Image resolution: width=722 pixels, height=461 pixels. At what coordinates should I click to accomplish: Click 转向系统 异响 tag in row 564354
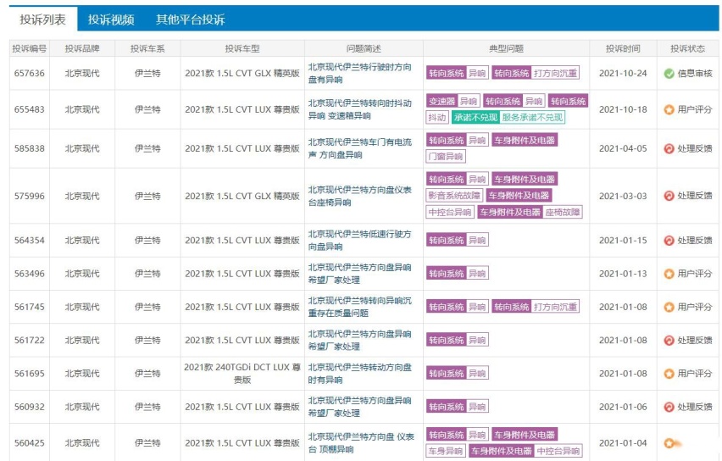pyautogui.click(x=458, y=241)
